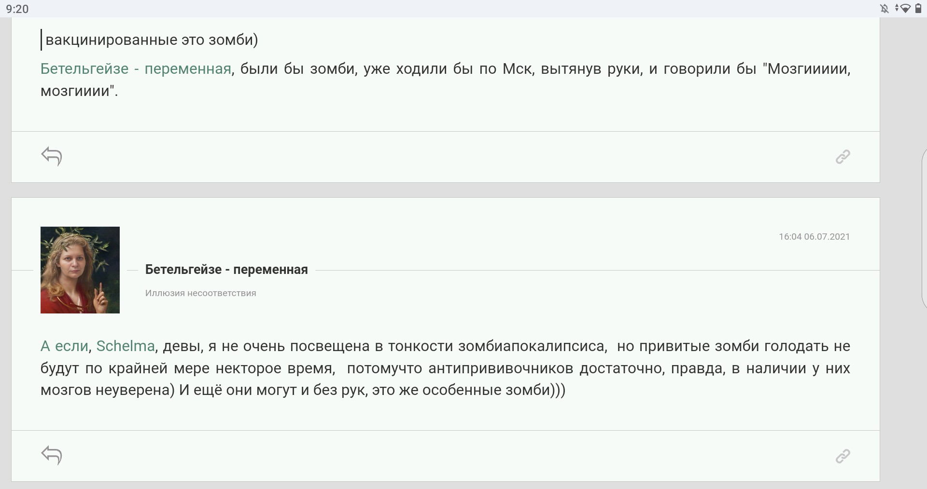This screenshot has height=489, width=927.
Task: Reply to the Мозгиииии zombie post
Action: (x=52, y=156)
